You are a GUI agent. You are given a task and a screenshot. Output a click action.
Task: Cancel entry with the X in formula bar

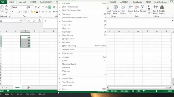tap(29, 21)
